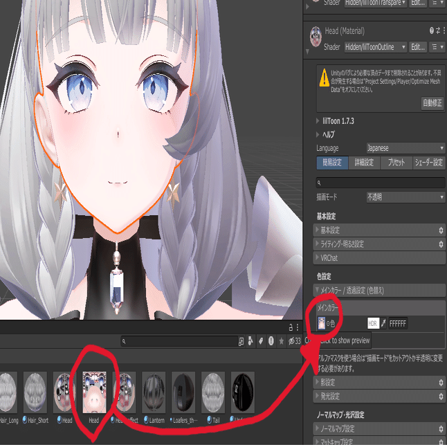Open the search-by-label tag filter
Viewport: 447px width, 447px height.
(x=261, y=341)
